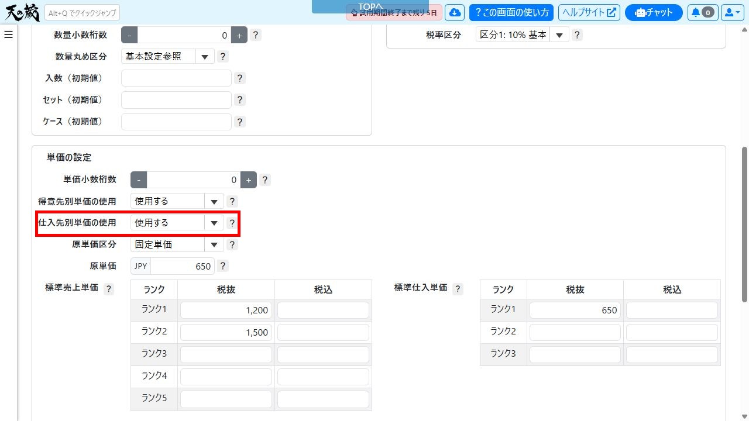The image size is (749, 421).
Task: Decrease 数量小数桁数 with minus button
Action: click(x=129, y=35)
